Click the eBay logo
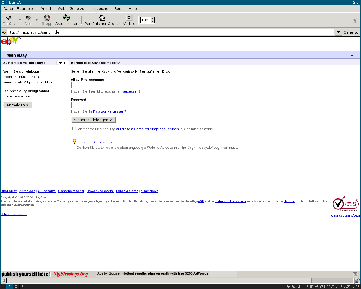Screen dimensions: 361x289 (x=11, y=41)
